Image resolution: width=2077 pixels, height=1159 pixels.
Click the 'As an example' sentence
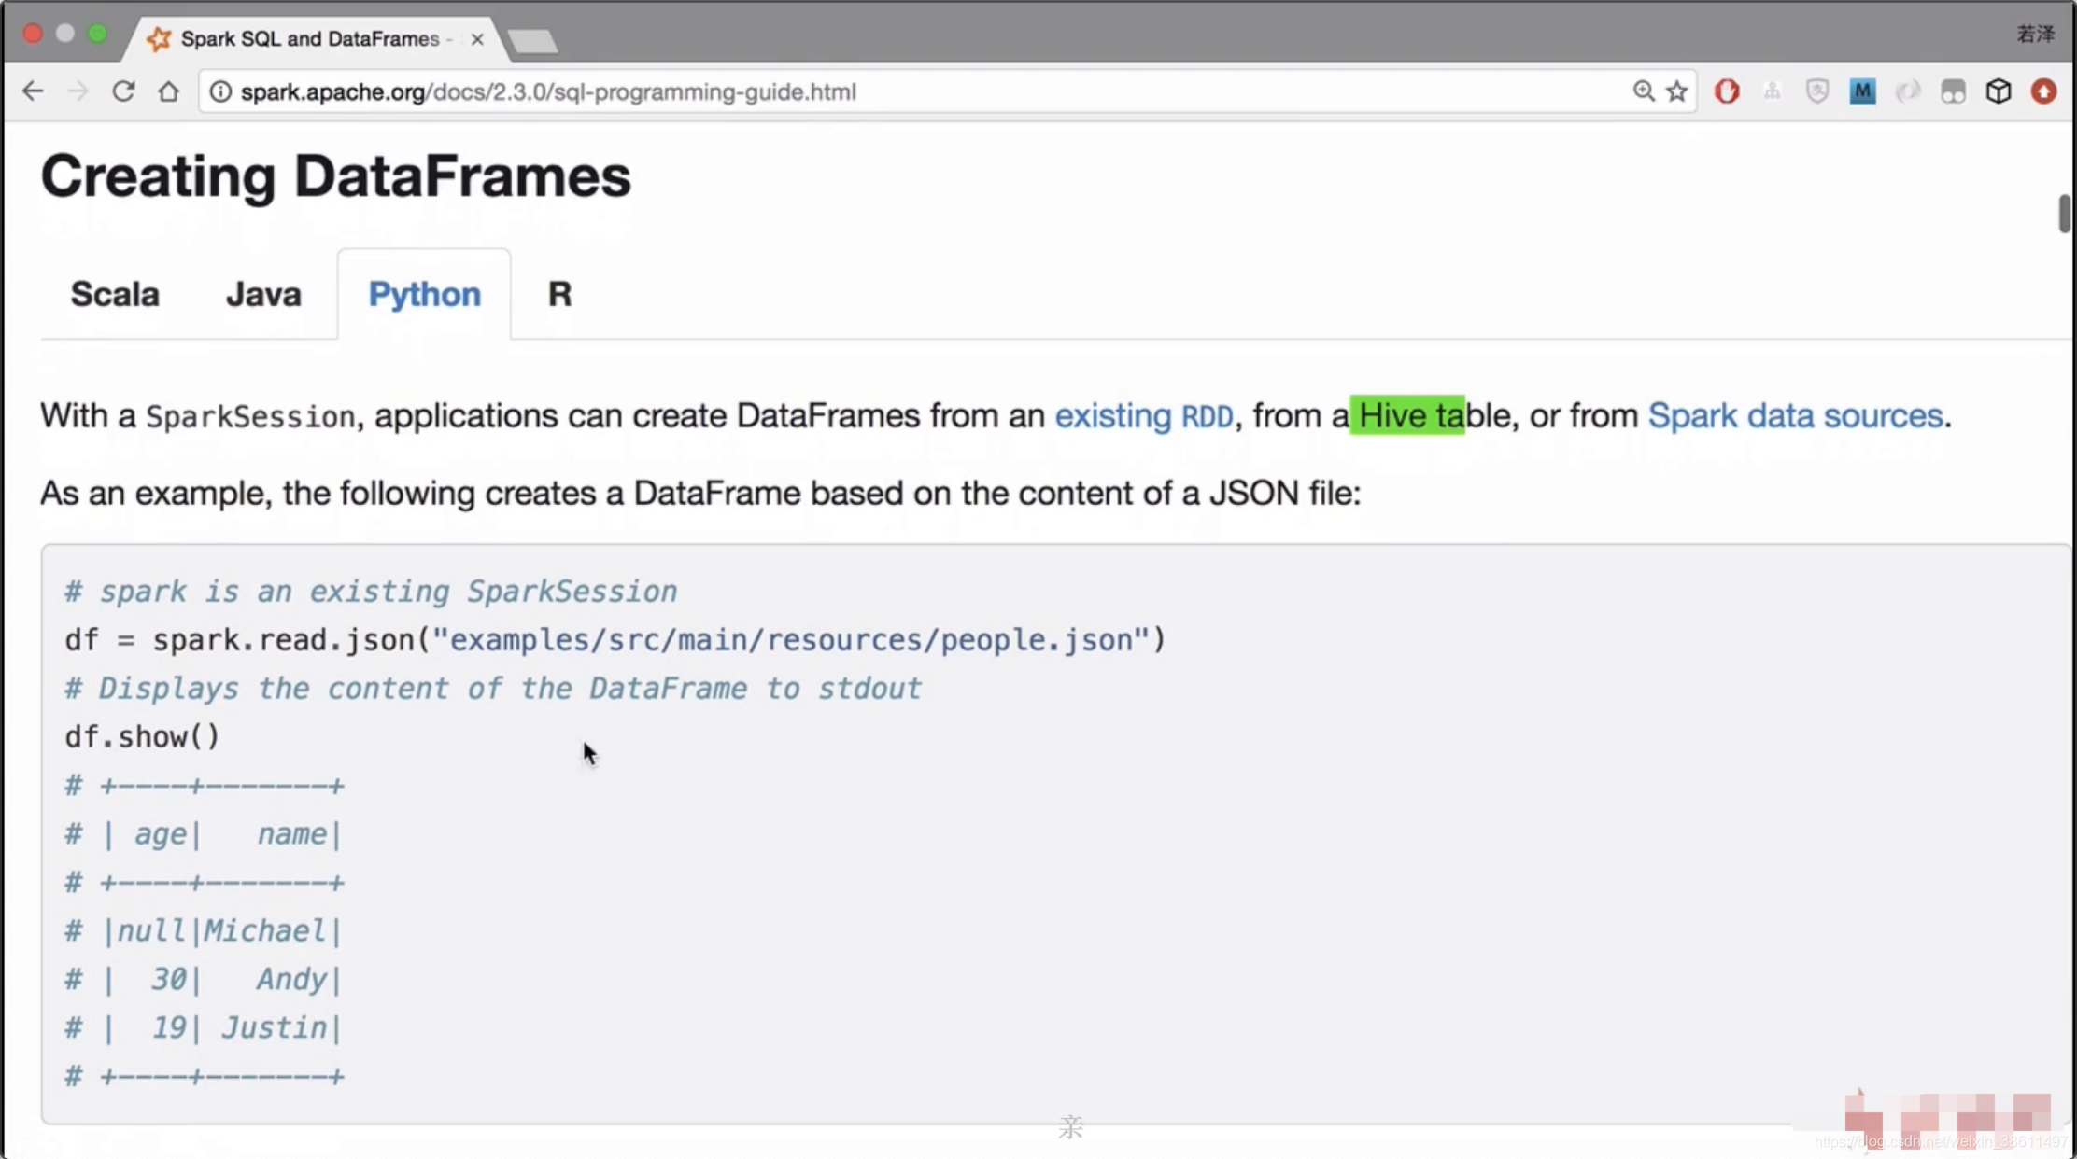click(x=700, y=493)
